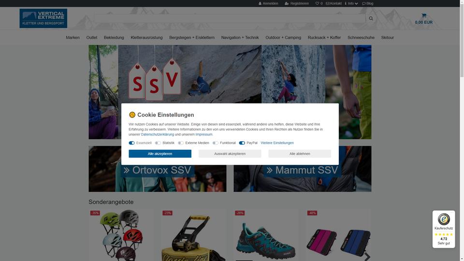Click Alle ablehnen button

point(300,154)
